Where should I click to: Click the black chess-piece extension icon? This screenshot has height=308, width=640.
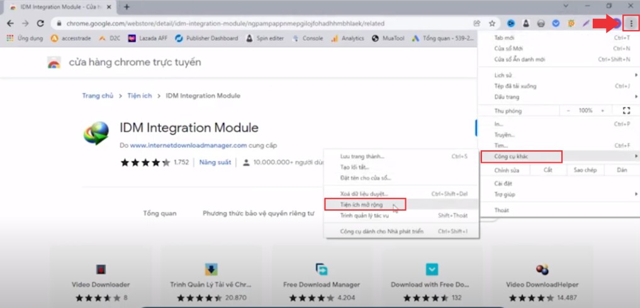coord(526,24)
